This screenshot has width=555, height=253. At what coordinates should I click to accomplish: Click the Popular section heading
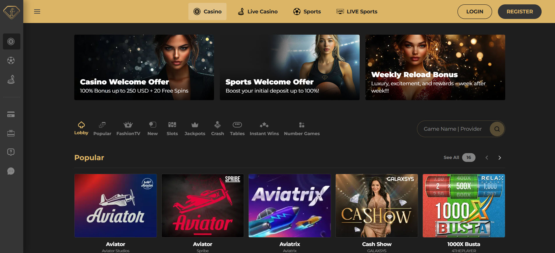89,158
